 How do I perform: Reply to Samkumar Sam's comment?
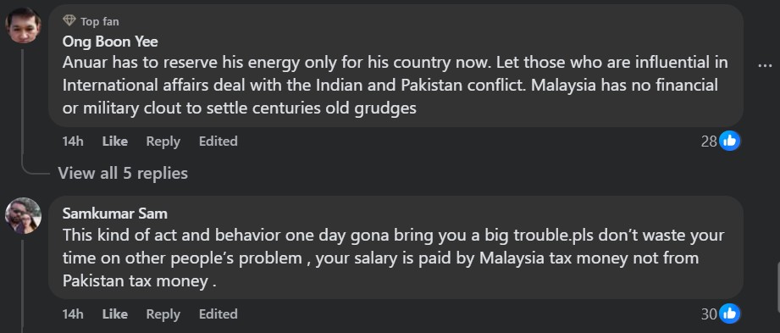coord(163,314)
